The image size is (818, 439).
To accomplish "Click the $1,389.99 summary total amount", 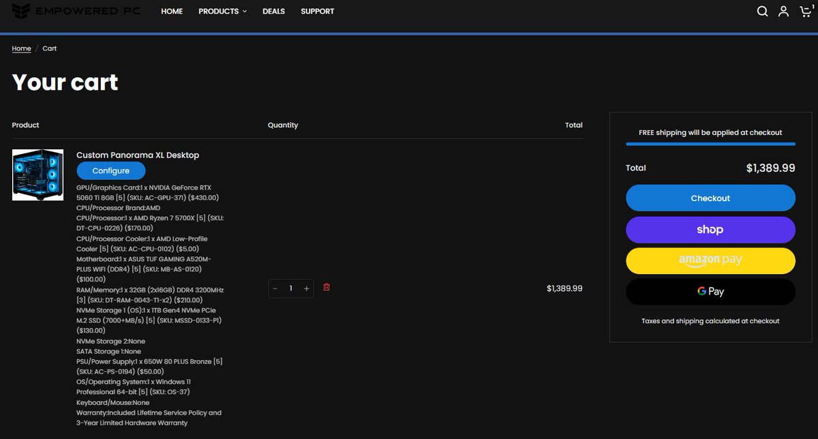I will click(x=770, y=168).
